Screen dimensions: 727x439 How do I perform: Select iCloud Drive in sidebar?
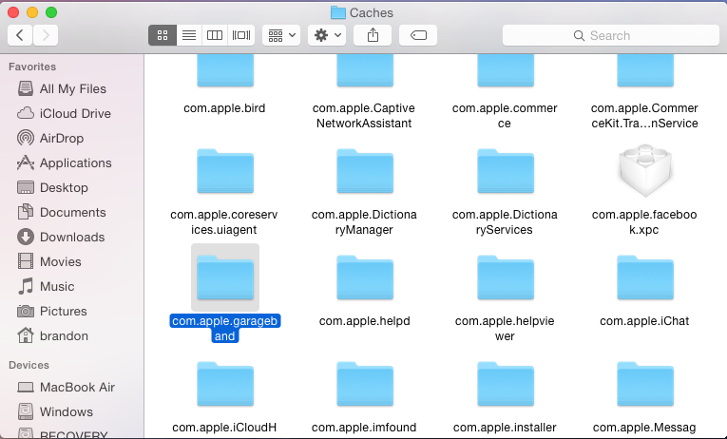pos(74,113)
